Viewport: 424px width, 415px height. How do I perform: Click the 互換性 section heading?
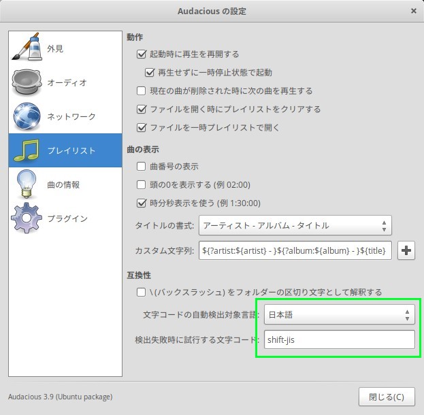point(139,276)
